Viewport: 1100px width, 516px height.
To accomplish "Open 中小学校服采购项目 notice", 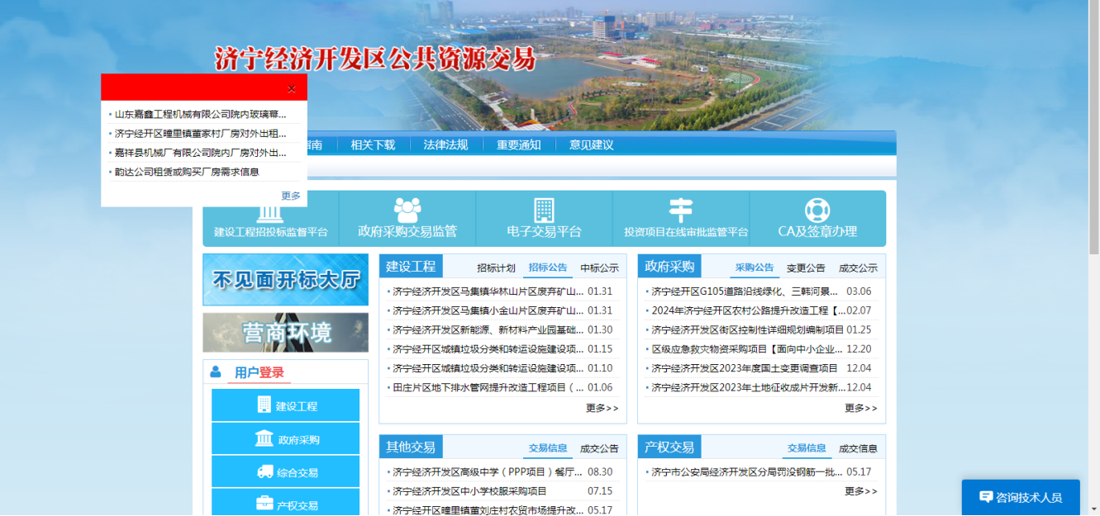I will click(469, 491).
